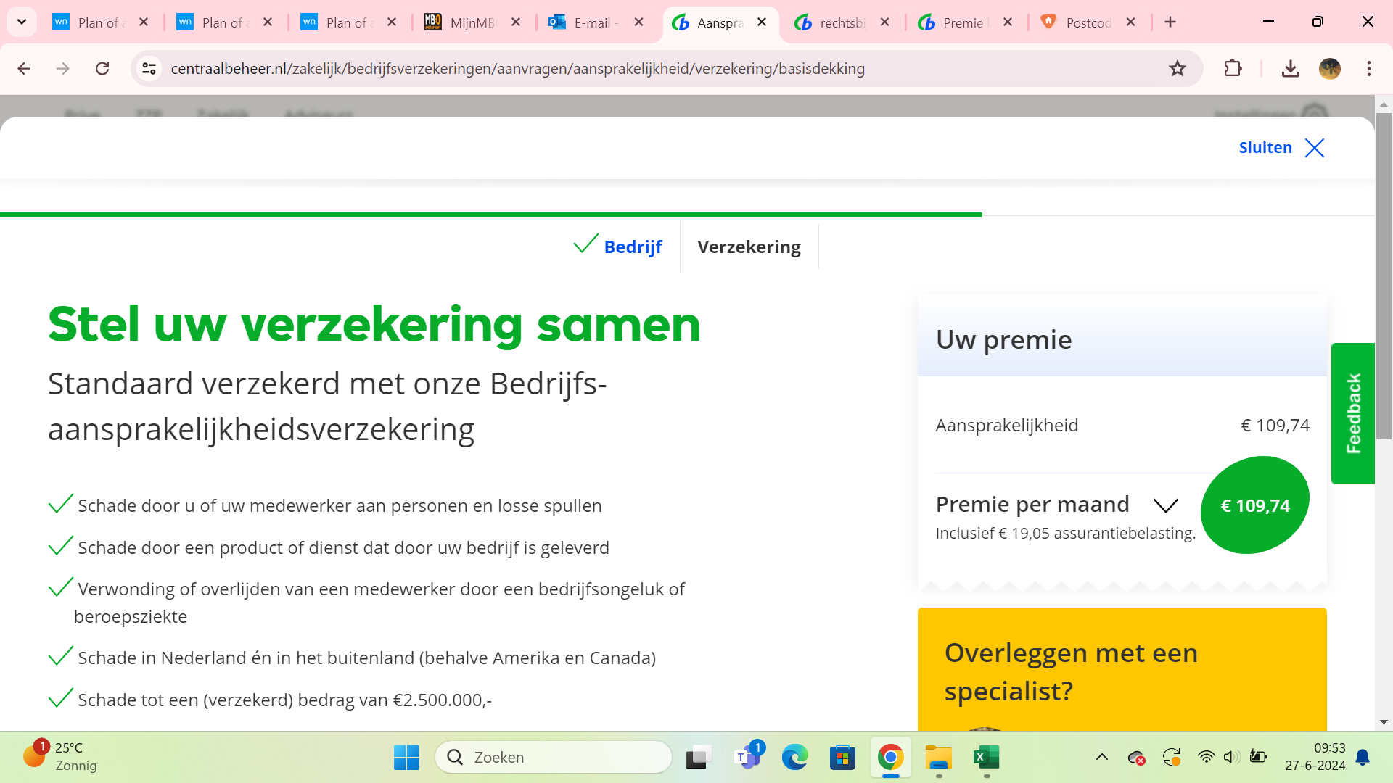Open File Explorer from the taskbar
This screenshot has height=783, width=1393.
click(938, 758)
